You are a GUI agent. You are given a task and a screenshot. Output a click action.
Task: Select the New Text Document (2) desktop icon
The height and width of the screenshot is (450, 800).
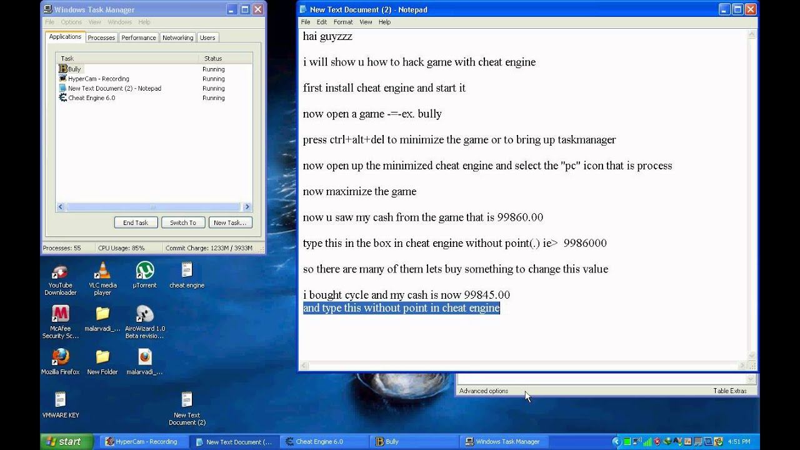187,400
